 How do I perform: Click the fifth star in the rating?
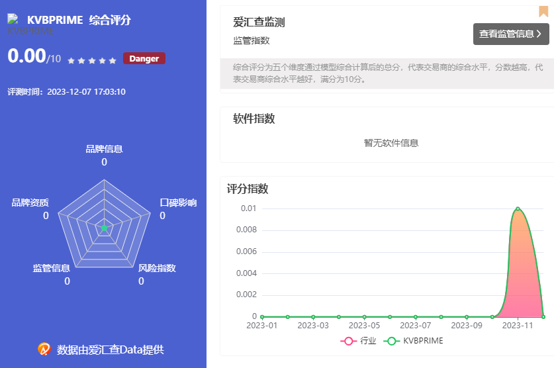click(113, 61)
